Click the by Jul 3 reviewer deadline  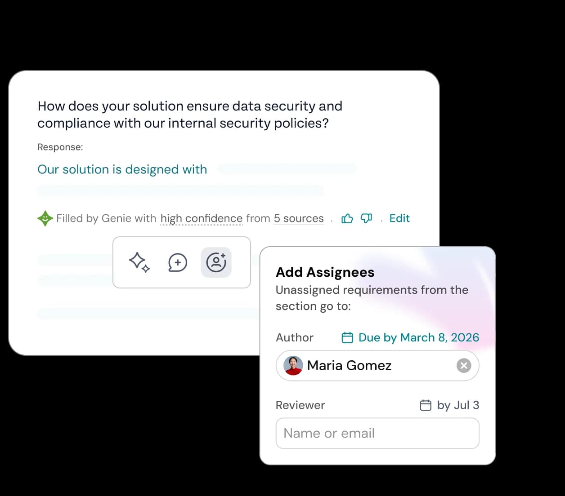(x=457, y=405)
